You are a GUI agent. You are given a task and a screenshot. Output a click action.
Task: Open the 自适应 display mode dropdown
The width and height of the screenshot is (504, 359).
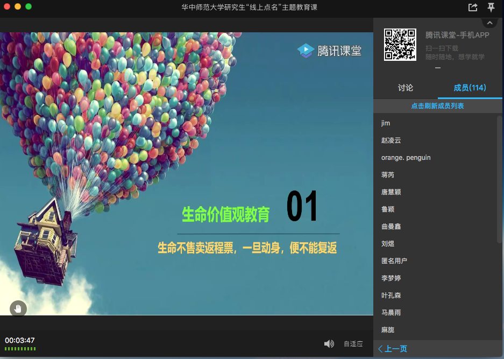coord(353,344)
